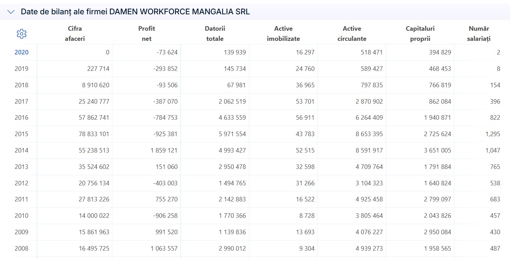
Task: Select the Cifra afaceri column header
Action: tap(75, 34)
